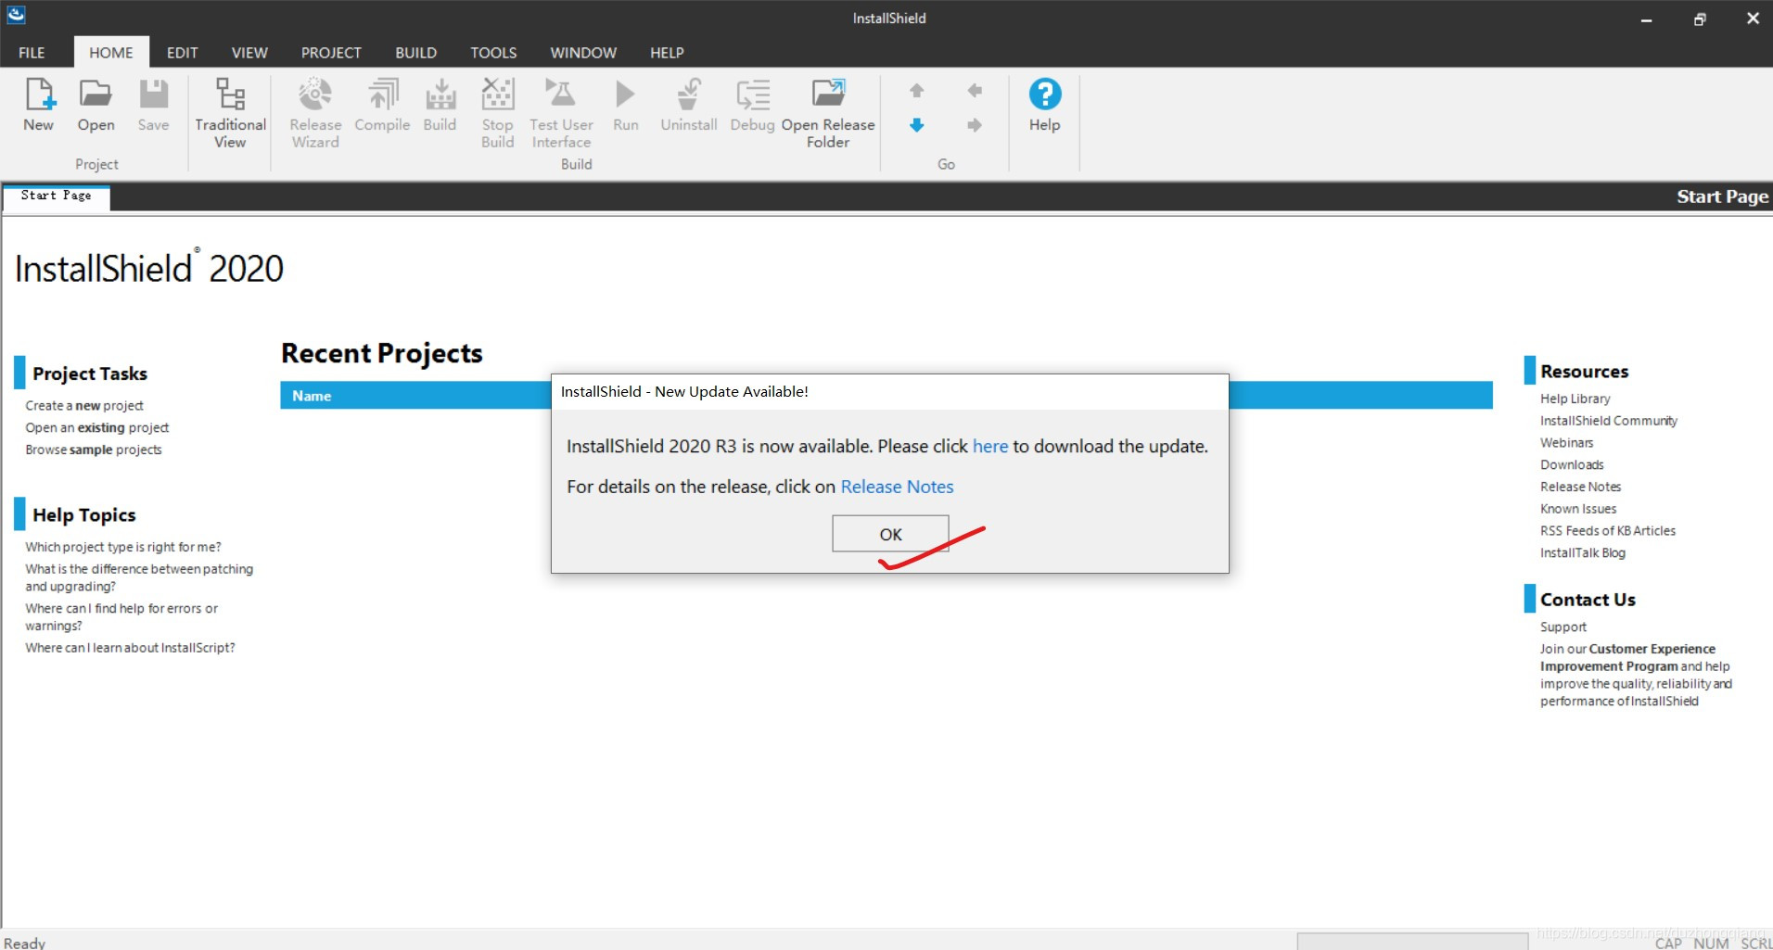Open an existing project using the Open icon
1773x950 pixels.
96,107
